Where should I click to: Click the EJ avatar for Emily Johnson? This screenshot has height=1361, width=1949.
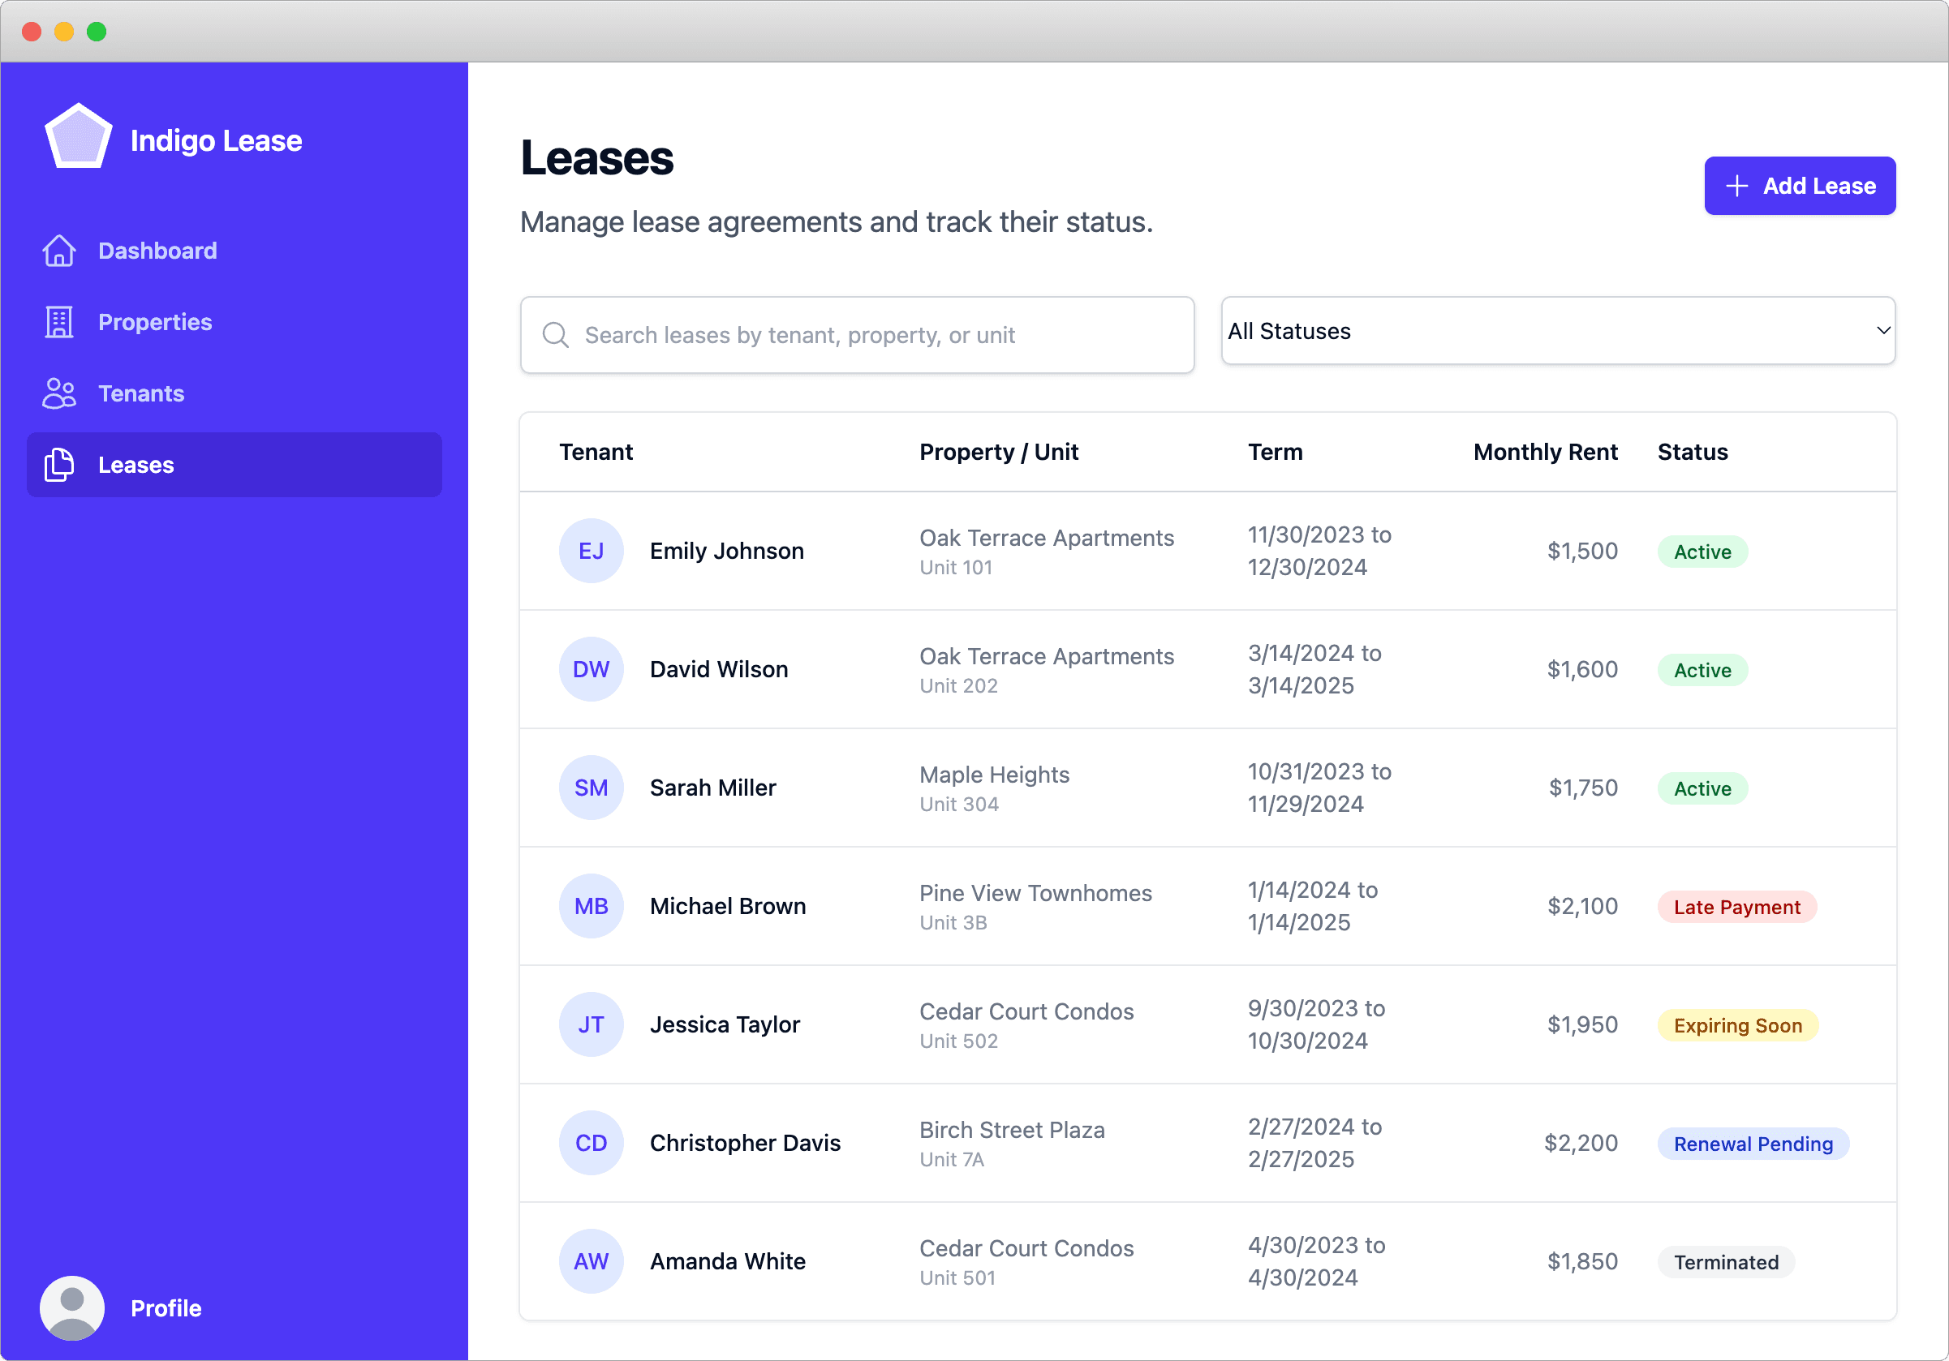click(591, 551)
